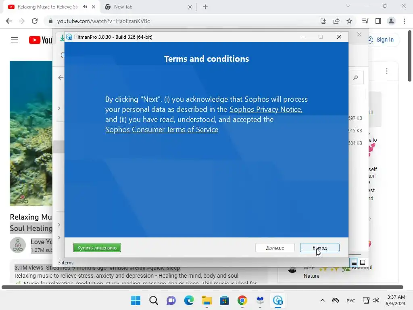The image size is (413, 310).
Task: Bookmark this page with star icon
Action: pyautogui.click(x=349, y=21)
